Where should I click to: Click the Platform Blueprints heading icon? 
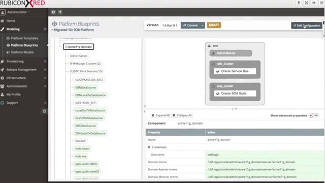click(54, 24)
